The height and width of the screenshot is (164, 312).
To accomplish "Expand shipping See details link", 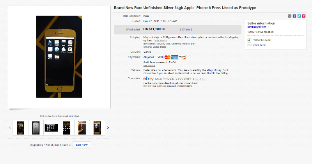I will coord(160,41).
